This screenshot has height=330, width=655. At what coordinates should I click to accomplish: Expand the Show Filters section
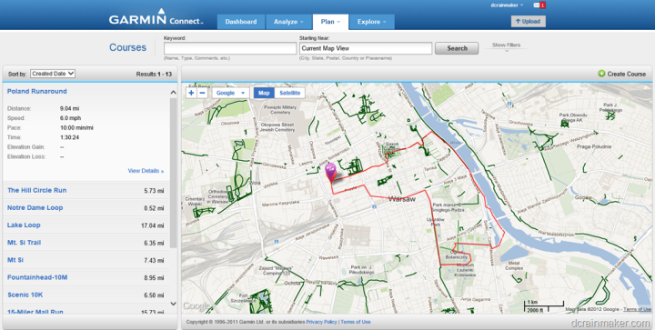(506, 46)
